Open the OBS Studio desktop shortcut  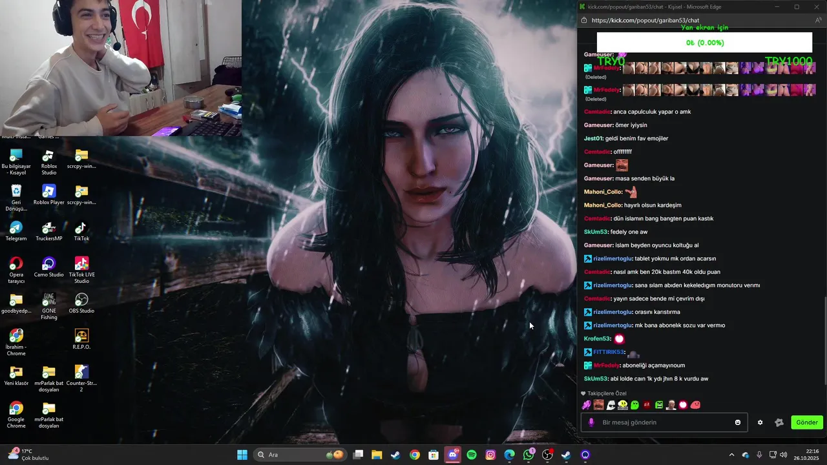tap(81, 304)
